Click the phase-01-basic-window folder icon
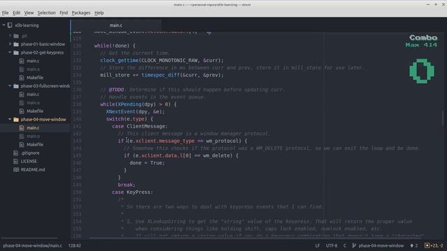The width and height of the screenshot is (447, 251). click(x=16, y=45)
